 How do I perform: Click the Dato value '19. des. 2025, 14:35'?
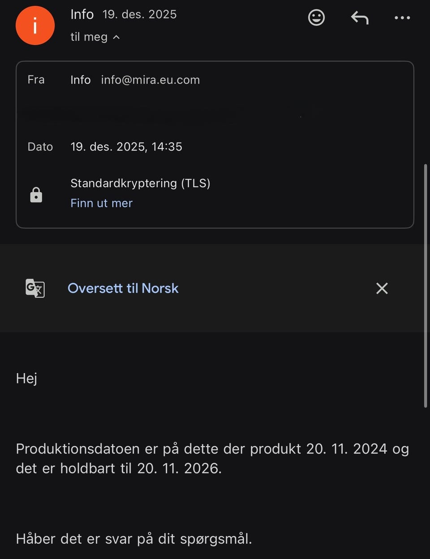tap(126, 147)
